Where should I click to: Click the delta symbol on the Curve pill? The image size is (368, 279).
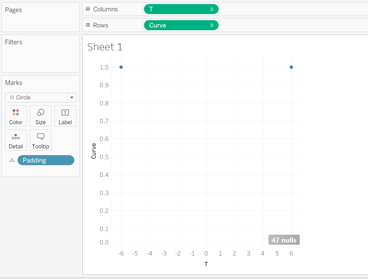(x=212, y=25)
